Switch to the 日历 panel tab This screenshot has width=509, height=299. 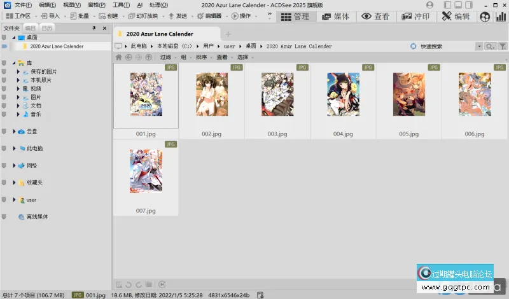coord(46,29)
